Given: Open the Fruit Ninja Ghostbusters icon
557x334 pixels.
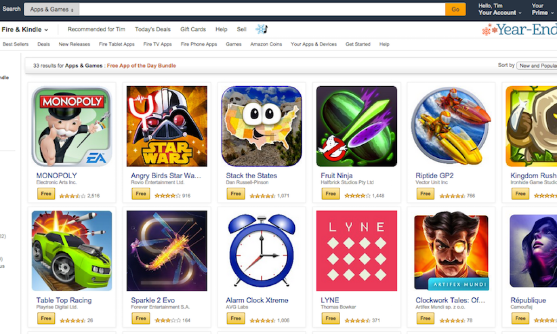Looking at the screenshot, I should [356, 126].
